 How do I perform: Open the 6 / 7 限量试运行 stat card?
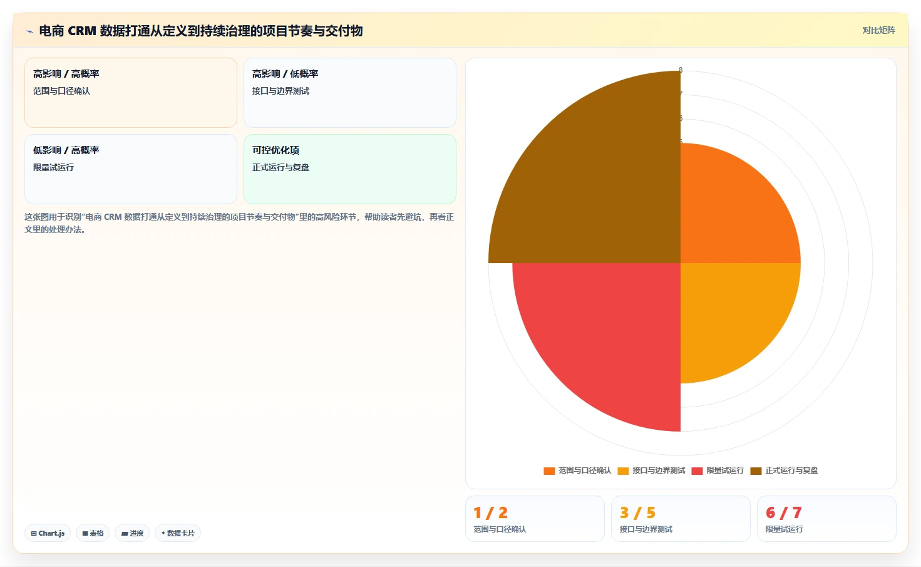tap(826, 519)
